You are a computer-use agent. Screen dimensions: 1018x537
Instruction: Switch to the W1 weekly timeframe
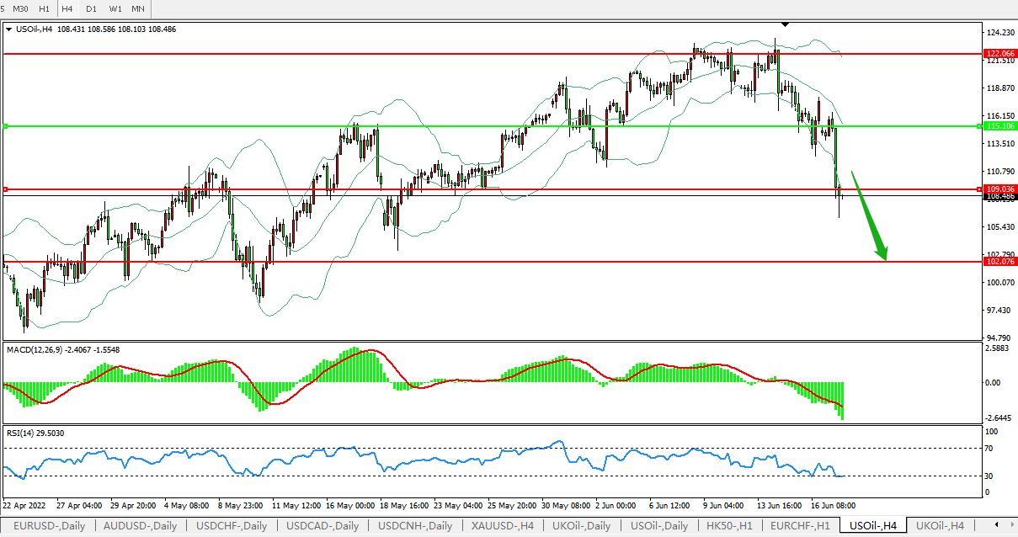tap(115, 8)
